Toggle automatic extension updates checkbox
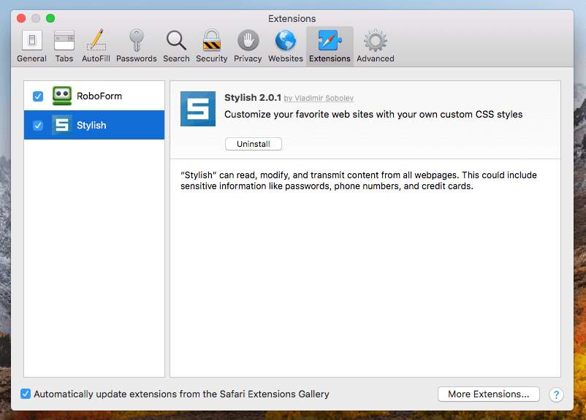 click(26, 394)
